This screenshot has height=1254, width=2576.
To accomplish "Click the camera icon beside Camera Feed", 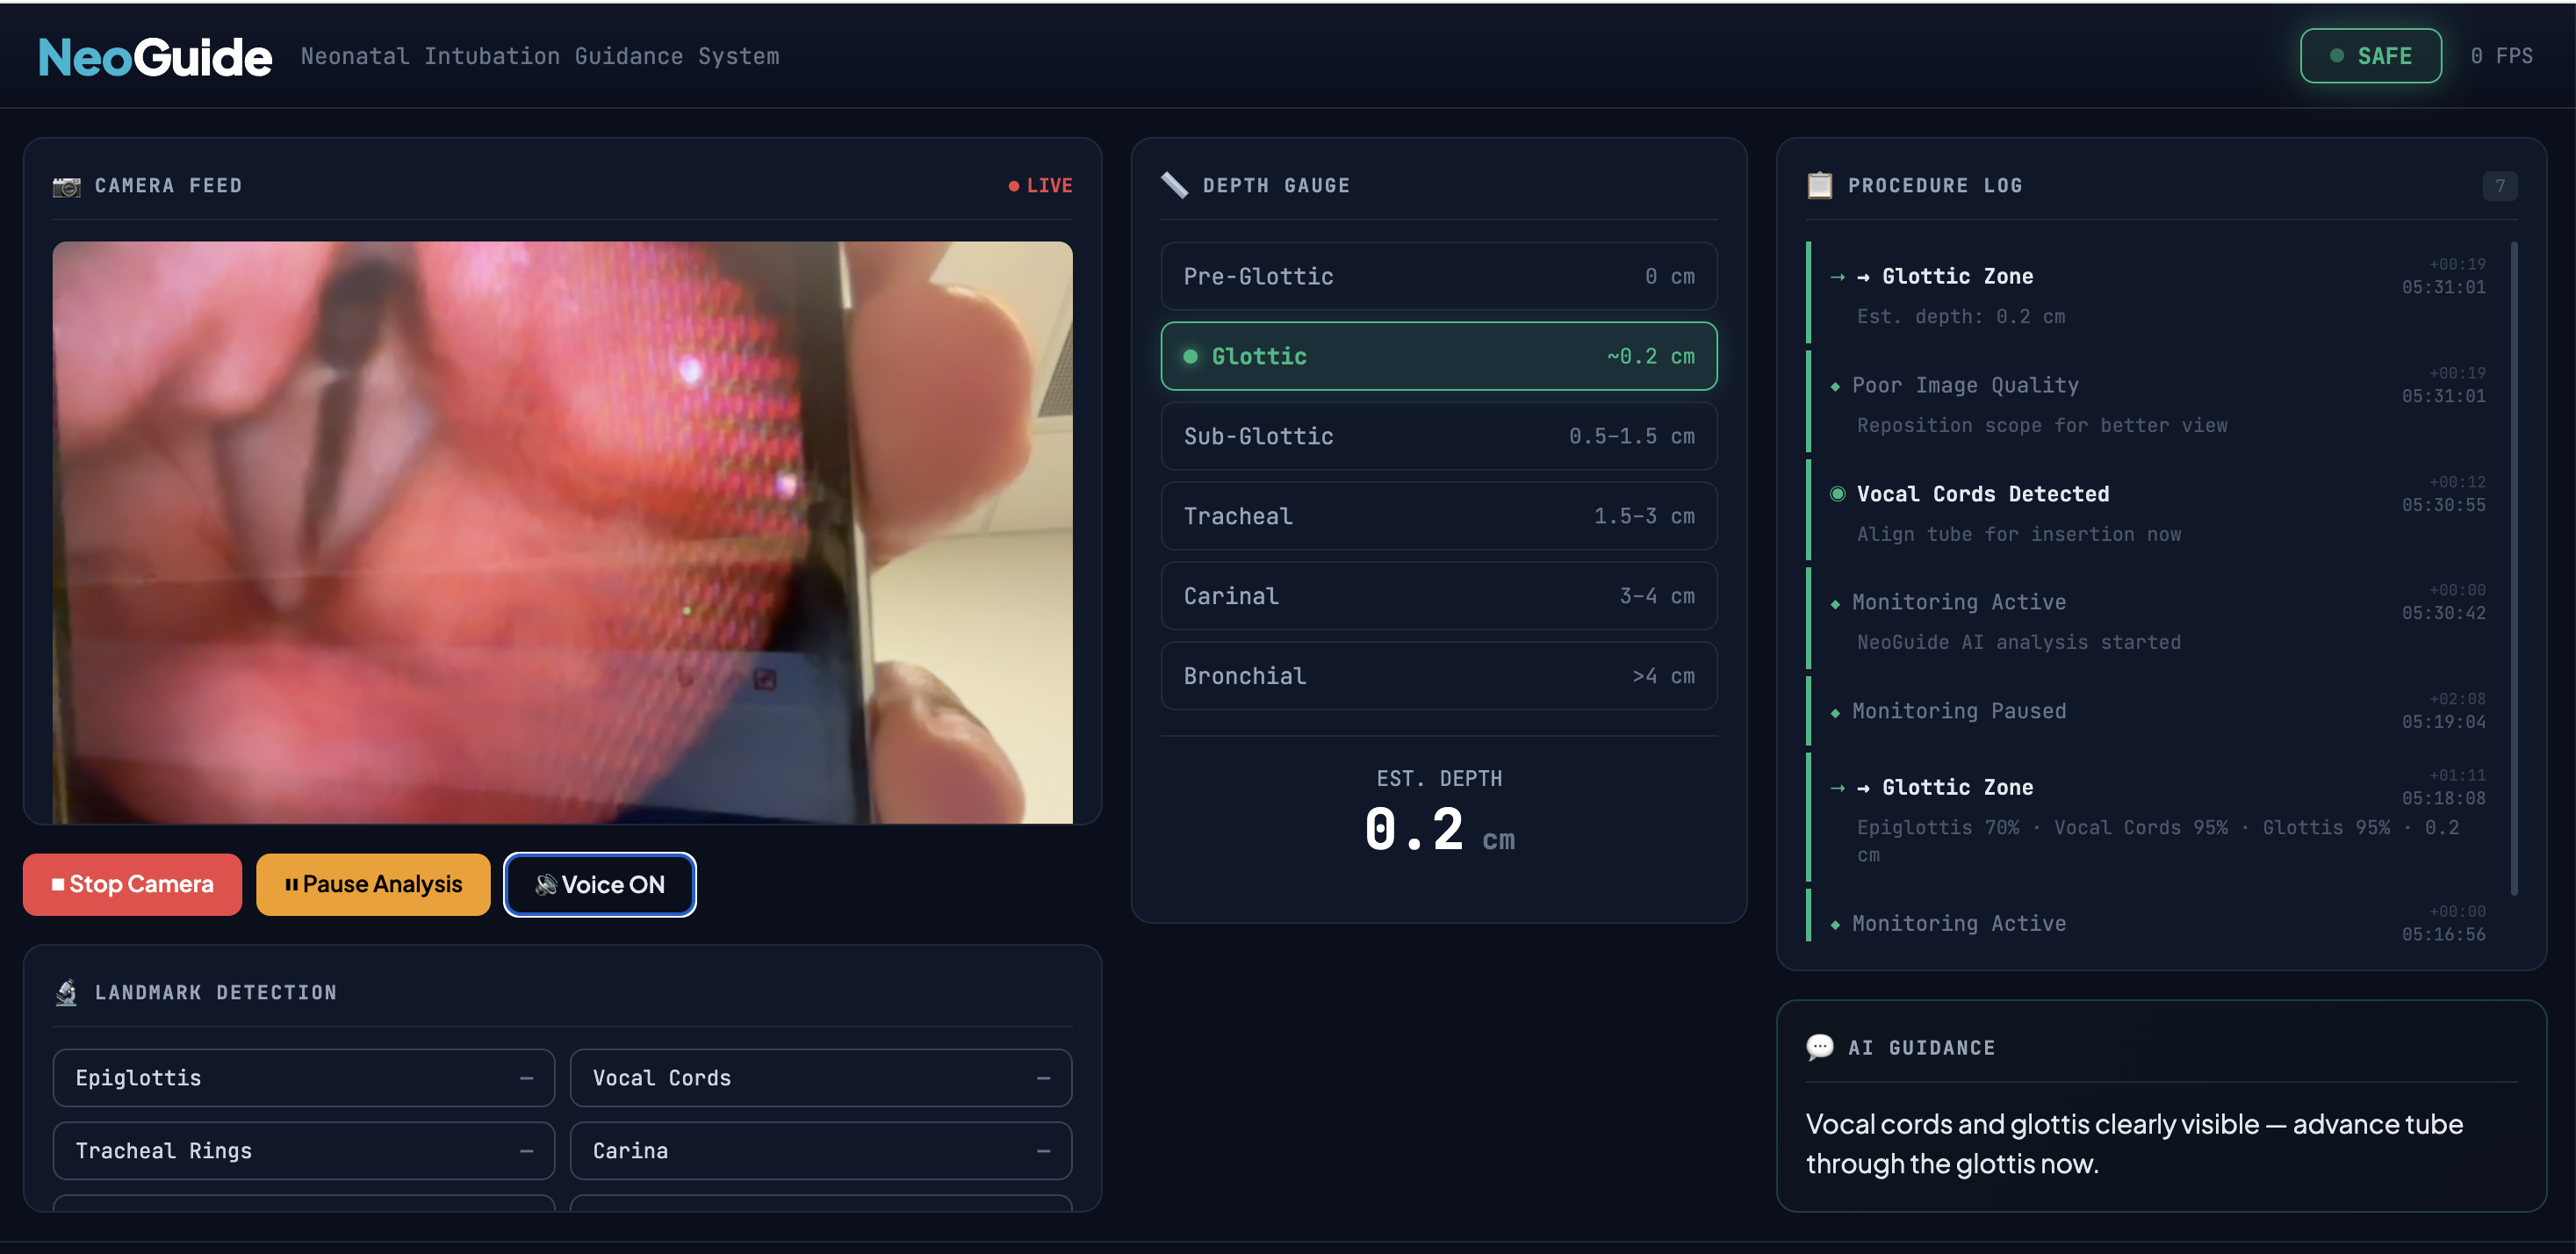I will (x=66, y=186).
